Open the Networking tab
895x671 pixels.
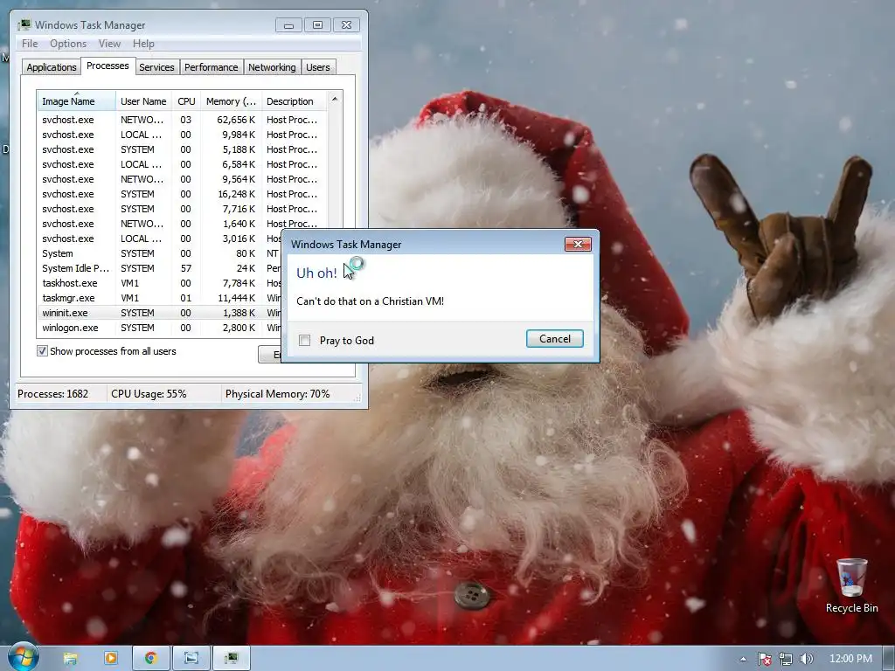coord(272,67)
